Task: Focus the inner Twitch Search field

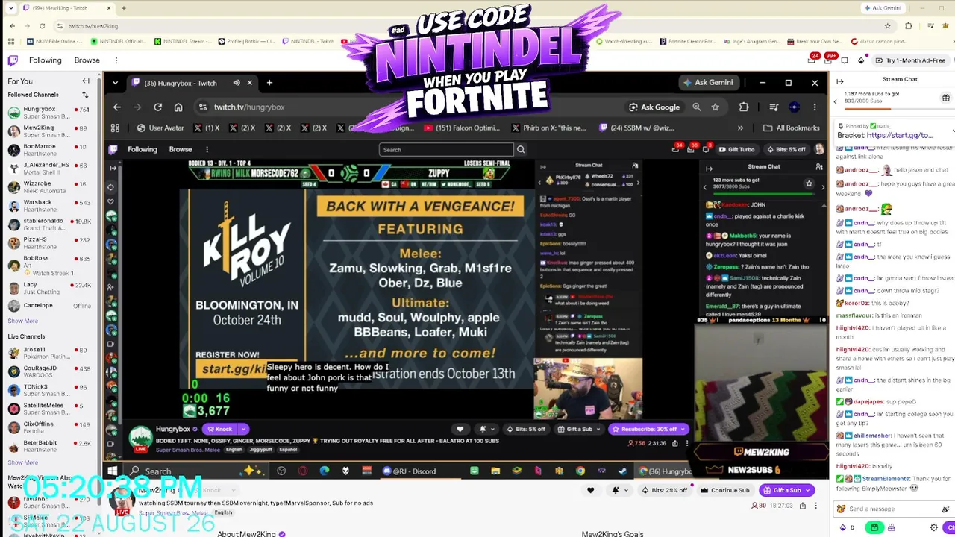Action: click(x=447, y=150)
